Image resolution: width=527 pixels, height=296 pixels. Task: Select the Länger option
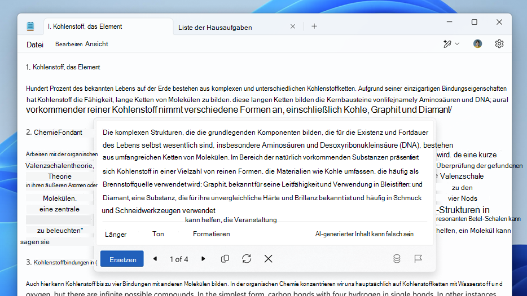[116, 235]
